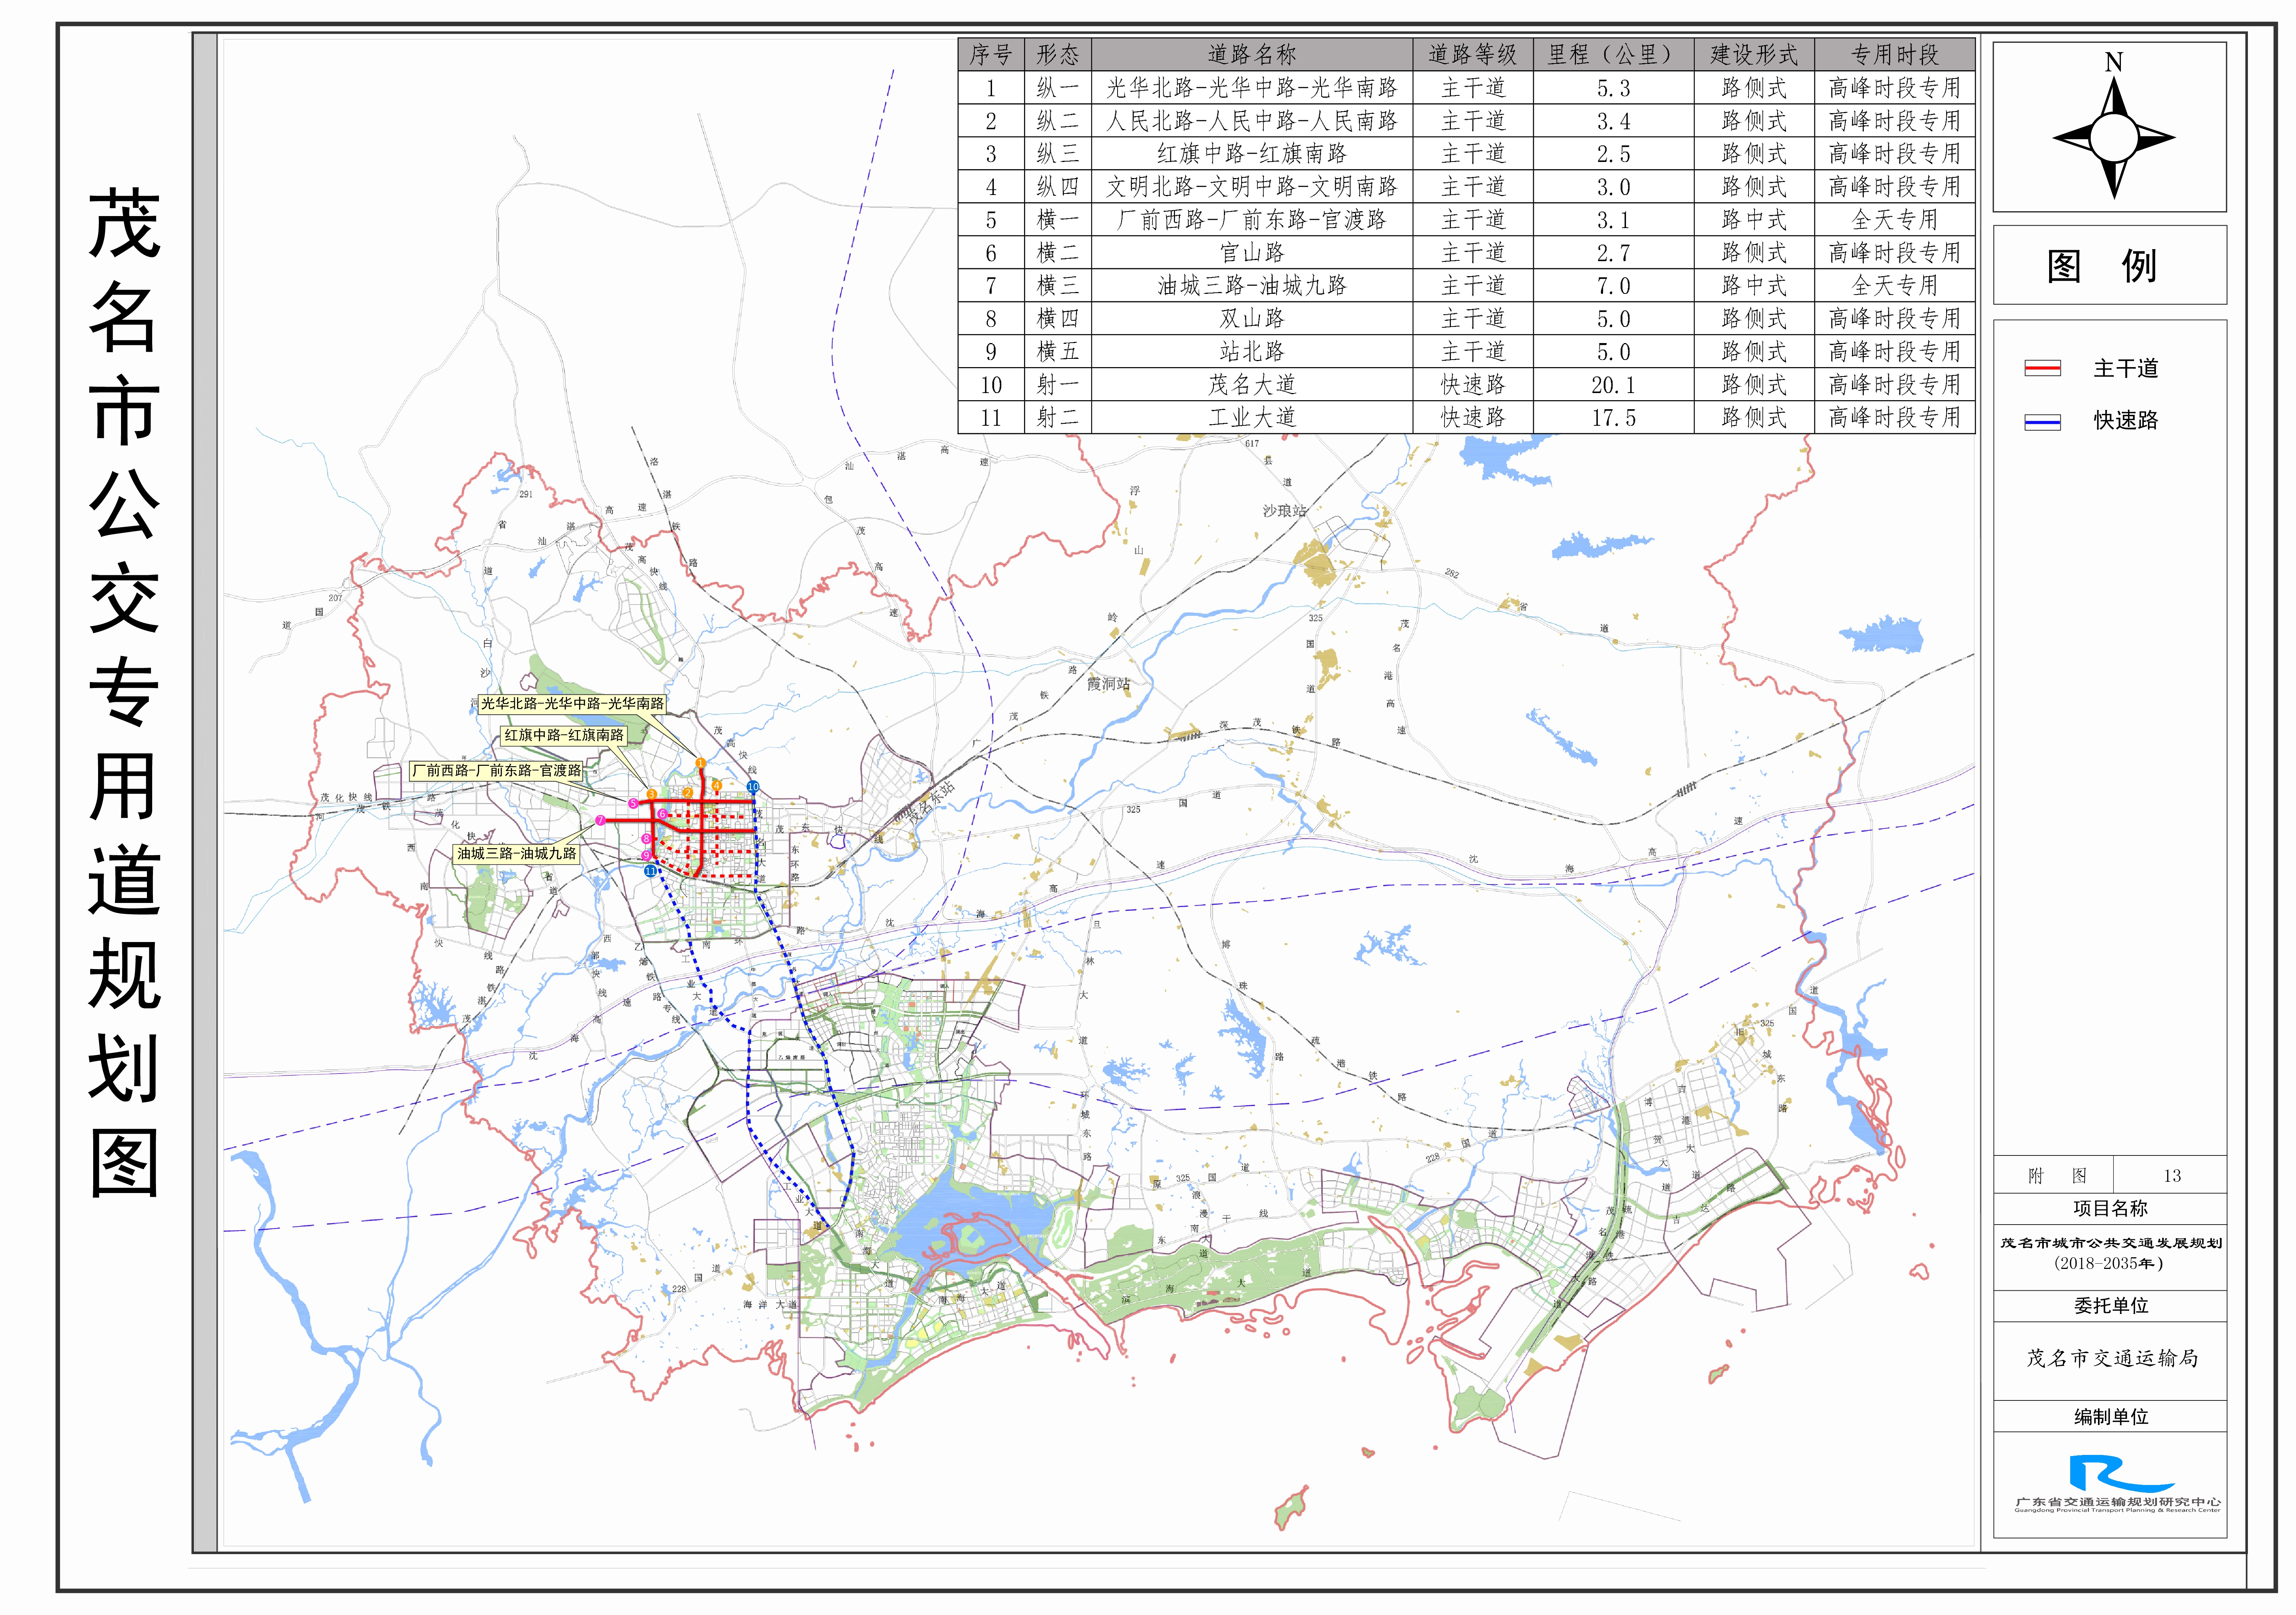Click orange route marker number 4
Viewport: 2296px width, 1615px height.
coord(717,786)
